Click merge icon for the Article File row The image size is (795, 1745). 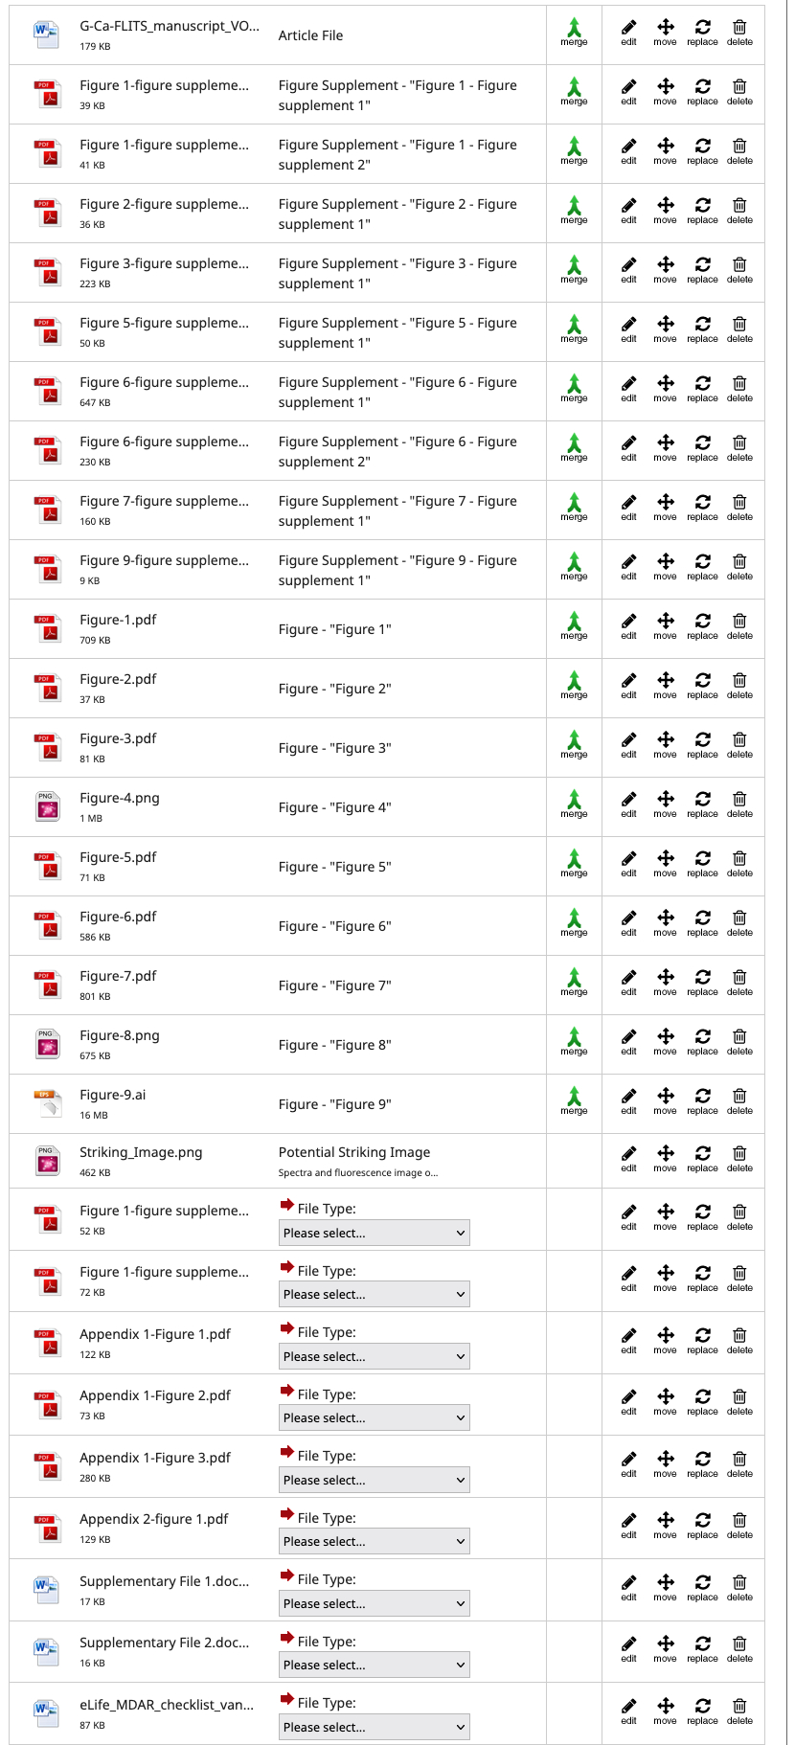point(574,32)
